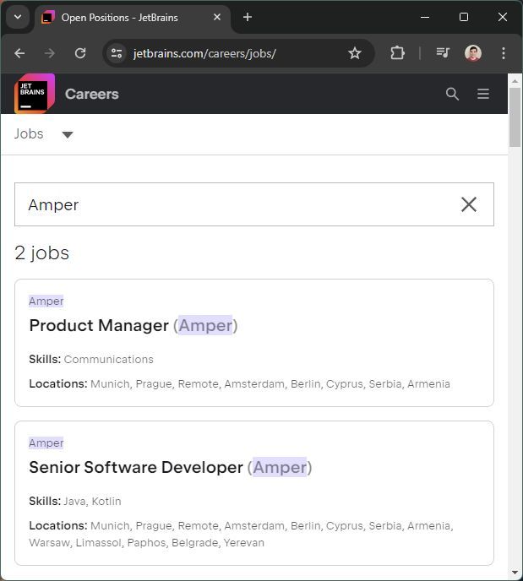This screenshot has height=581, width=523.
Task: Click the JetBrains logo
Action: click(x=35, y=94)
